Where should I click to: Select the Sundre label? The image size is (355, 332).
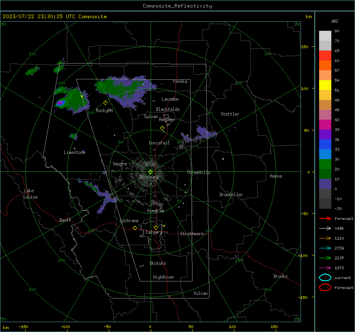[120, 163]
